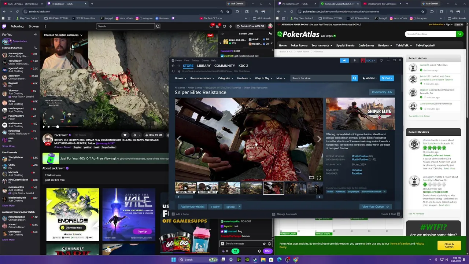469x264 pixels.
Task: Show previous screenshot with left arrow
Action: pos(179,139)
